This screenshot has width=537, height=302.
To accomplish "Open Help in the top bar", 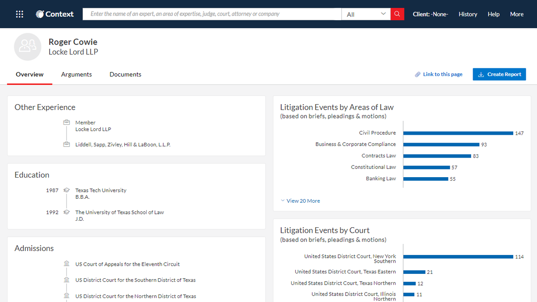I will point(494,14).
